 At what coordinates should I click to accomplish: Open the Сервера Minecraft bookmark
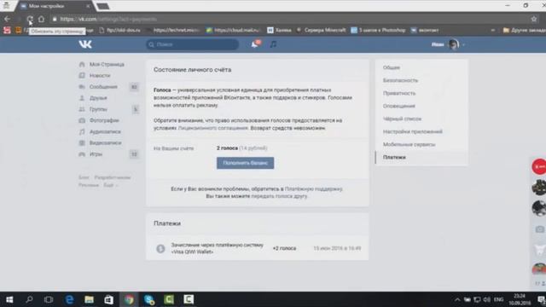(321, 31)
